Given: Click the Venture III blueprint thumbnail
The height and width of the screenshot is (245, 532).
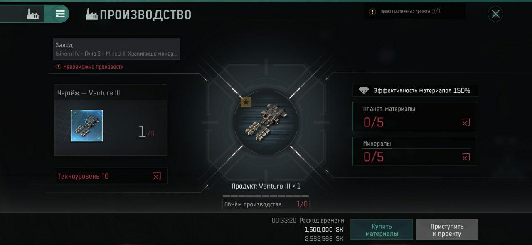Looking at the screenshot, I should point(87,126).
